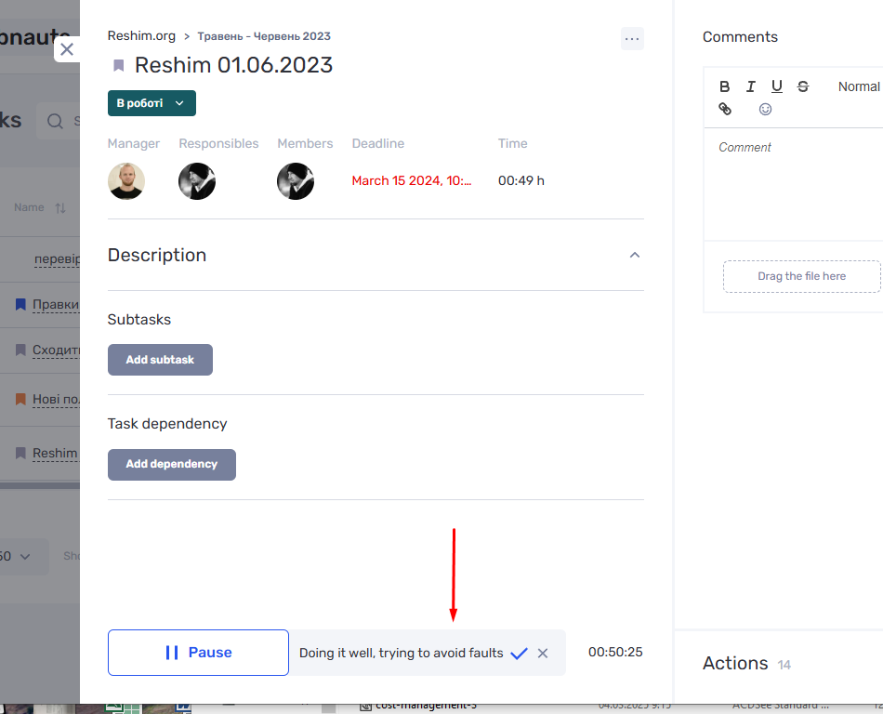Edit the timer comment text field

[401, 654]
